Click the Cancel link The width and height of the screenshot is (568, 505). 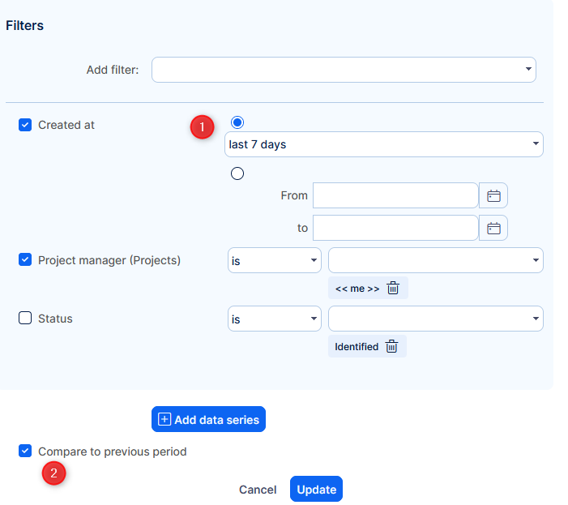click(x=258, y=490)
